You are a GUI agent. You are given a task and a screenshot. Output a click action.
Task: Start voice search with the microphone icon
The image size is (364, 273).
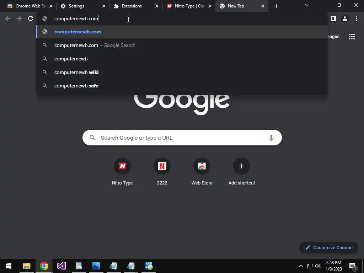[271, 138]
